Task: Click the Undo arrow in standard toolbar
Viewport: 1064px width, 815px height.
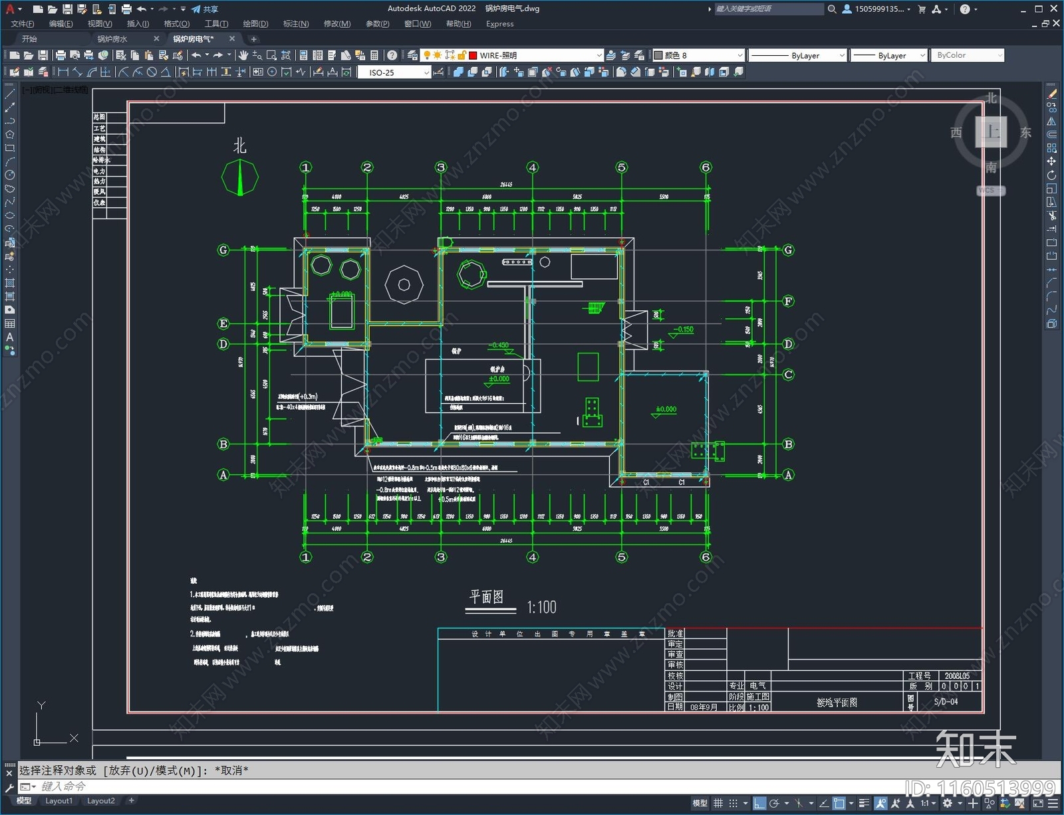Action: click(x=196, y=55)
